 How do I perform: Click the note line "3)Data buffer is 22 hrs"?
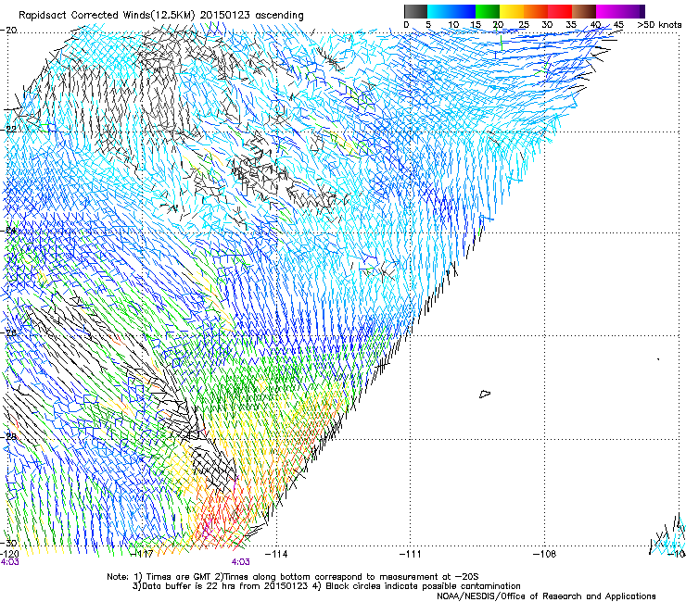326,586
